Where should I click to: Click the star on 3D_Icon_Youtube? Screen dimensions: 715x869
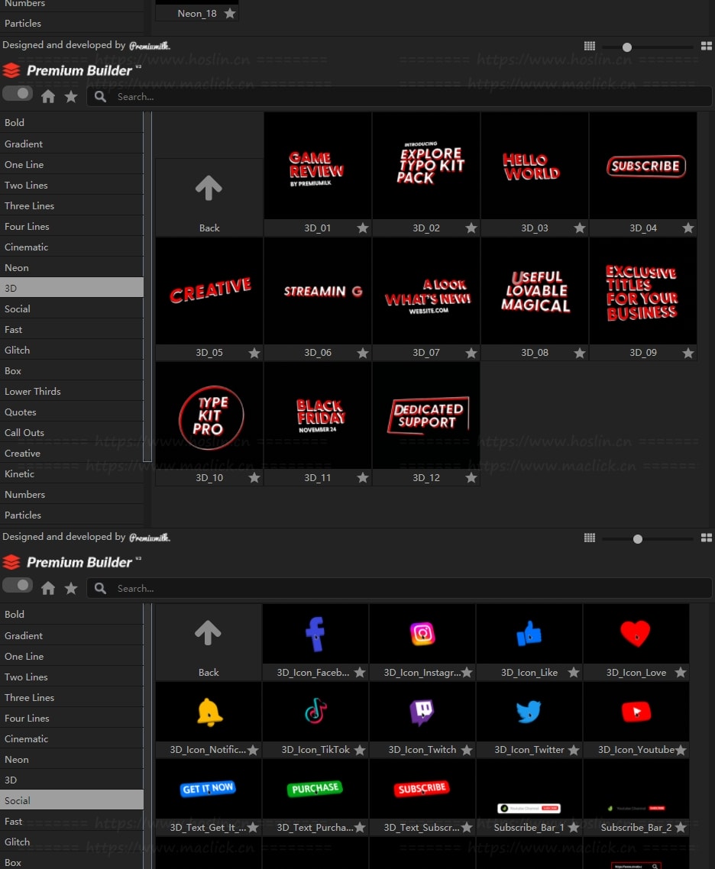681,750
